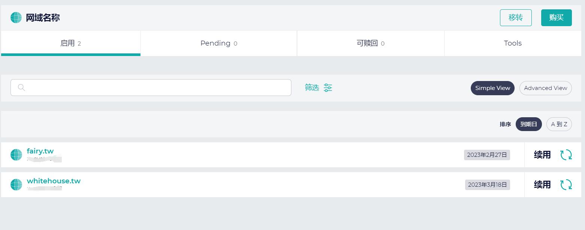
Task: Click the renew arrows icon for whitehouse.tw
Action: pos(566,184)
